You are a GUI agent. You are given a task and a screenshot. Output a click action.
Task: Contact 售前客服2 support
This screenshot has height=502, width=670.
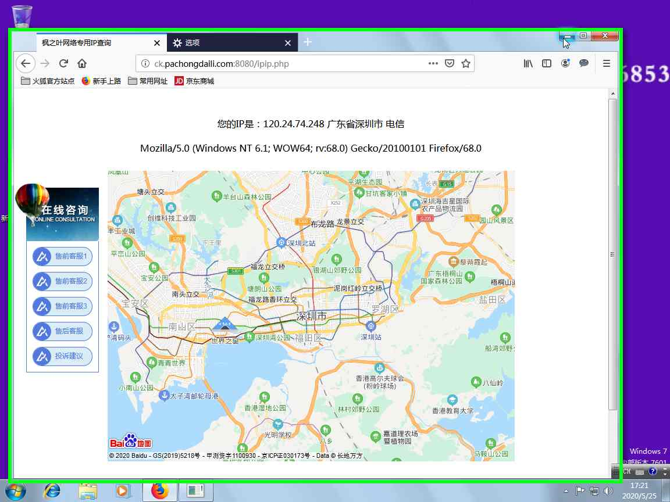point(62,281)
